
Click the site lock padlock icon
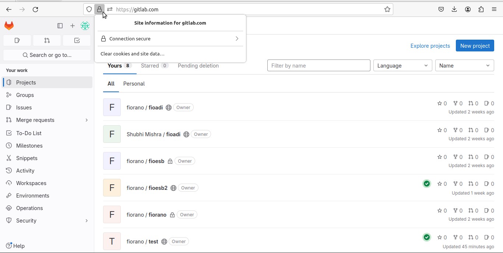(99, 10)
